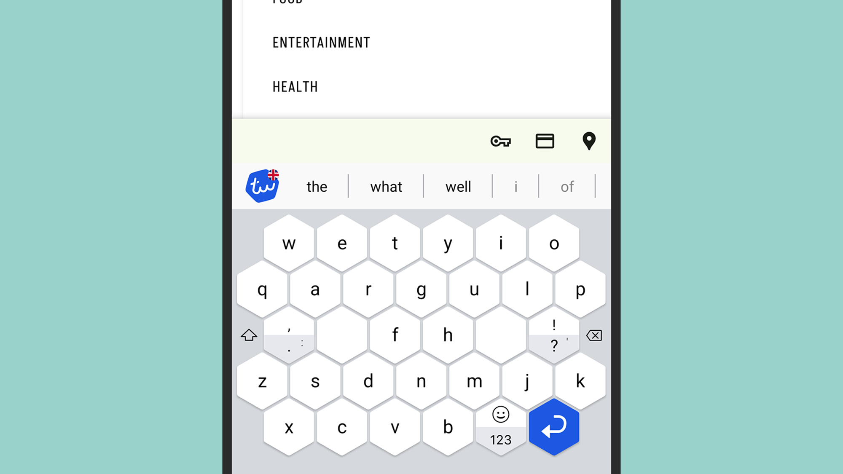
Task: Tap the backspace delete icon
Action: point(593,336)
